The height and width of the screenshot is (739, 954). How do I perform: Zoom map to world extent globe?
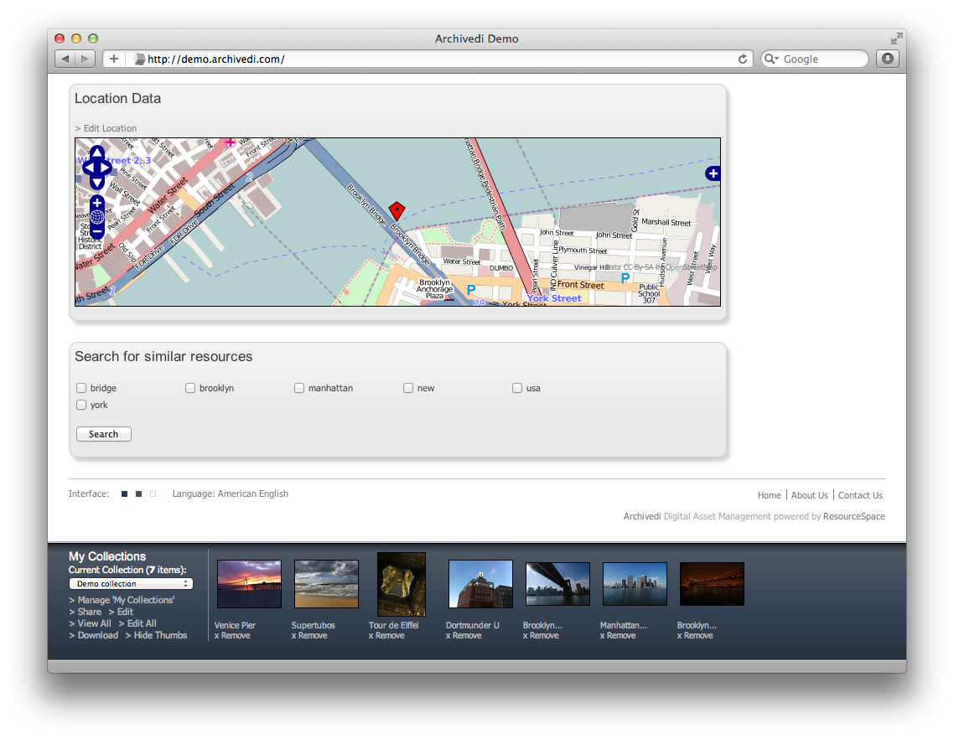(x=96, y=217)
